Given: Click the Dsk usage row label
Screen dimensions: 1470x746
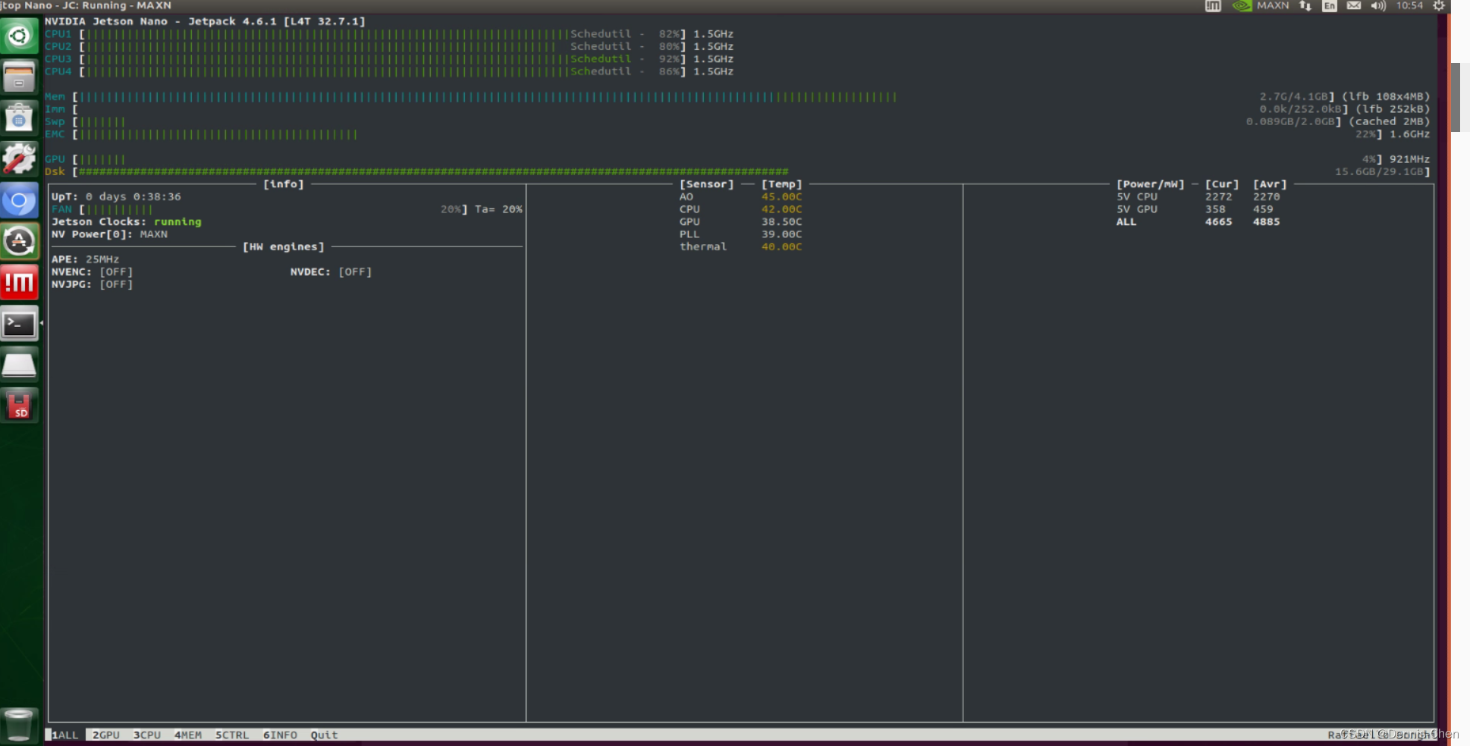Looking at the screenshot, I should point(55,171).
